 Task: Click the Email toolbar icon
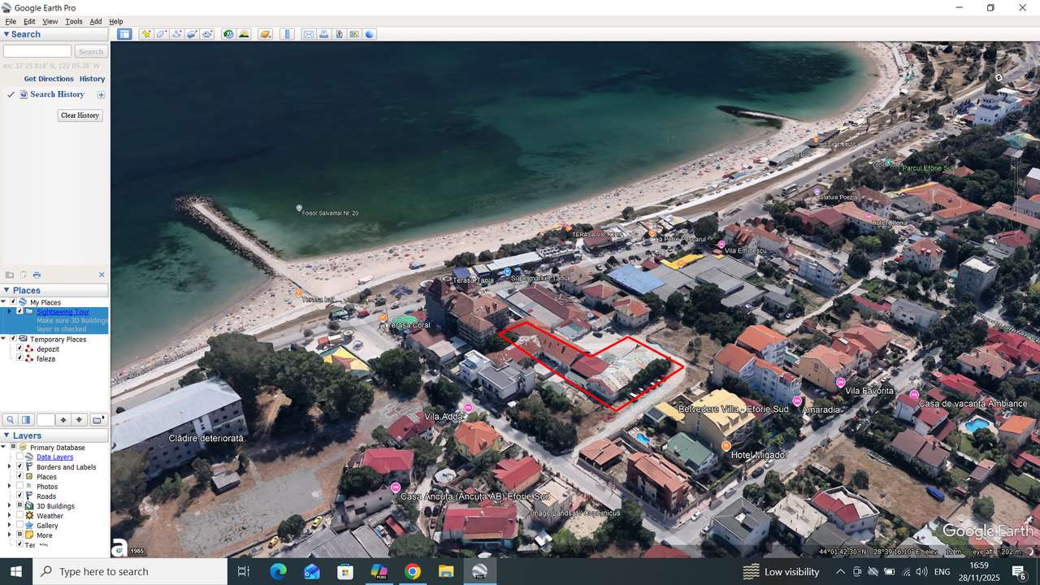[309, 33]
